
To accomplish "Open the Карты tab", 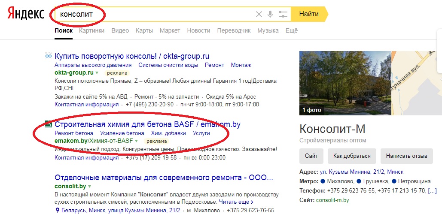I will [x=144, y=30].
